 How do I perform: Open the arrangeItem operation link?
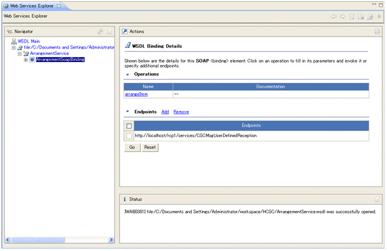137,94
